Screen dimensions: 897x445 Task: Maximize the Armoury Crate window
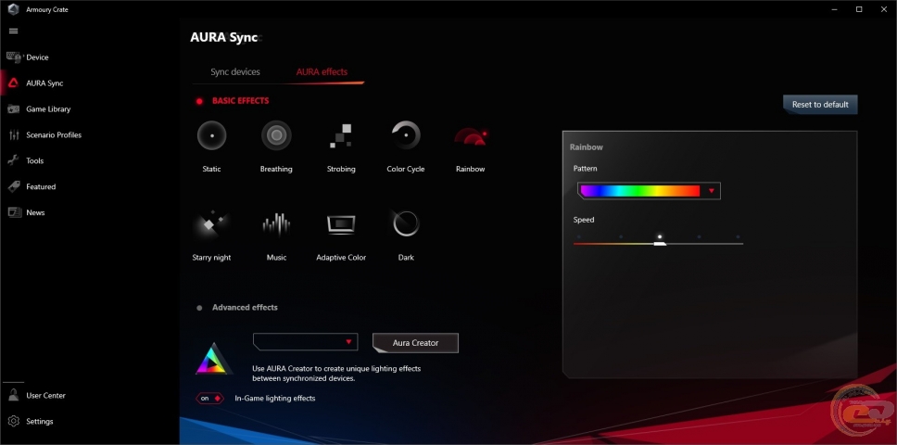[x=859, y=9]
